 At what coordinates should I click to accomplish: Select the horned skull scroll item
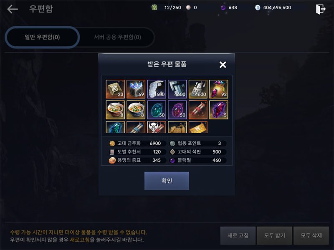point(157,127)
